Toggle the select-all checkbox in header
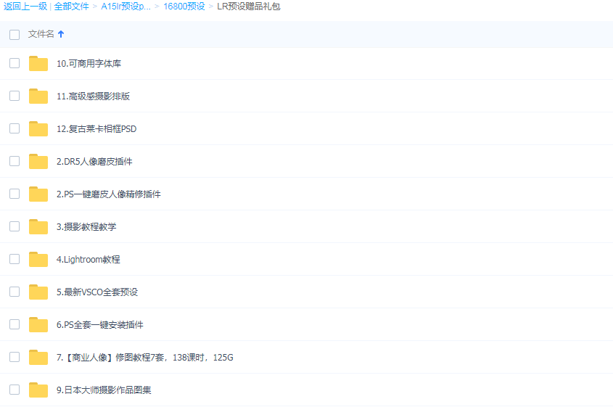This screenshot has height=407, width=613. [15, 34]
